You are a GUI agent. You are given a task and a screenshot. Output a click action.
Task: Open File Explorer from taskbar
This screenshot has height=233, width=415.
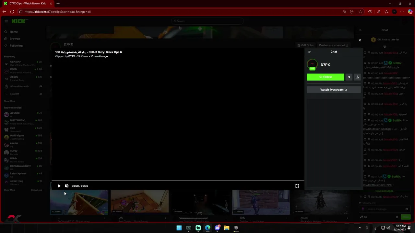(227, 228)
